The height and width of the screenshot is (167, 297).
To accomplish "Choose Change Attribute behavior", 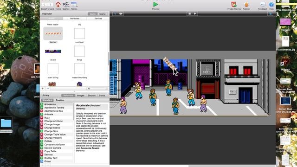I will 53,121.
